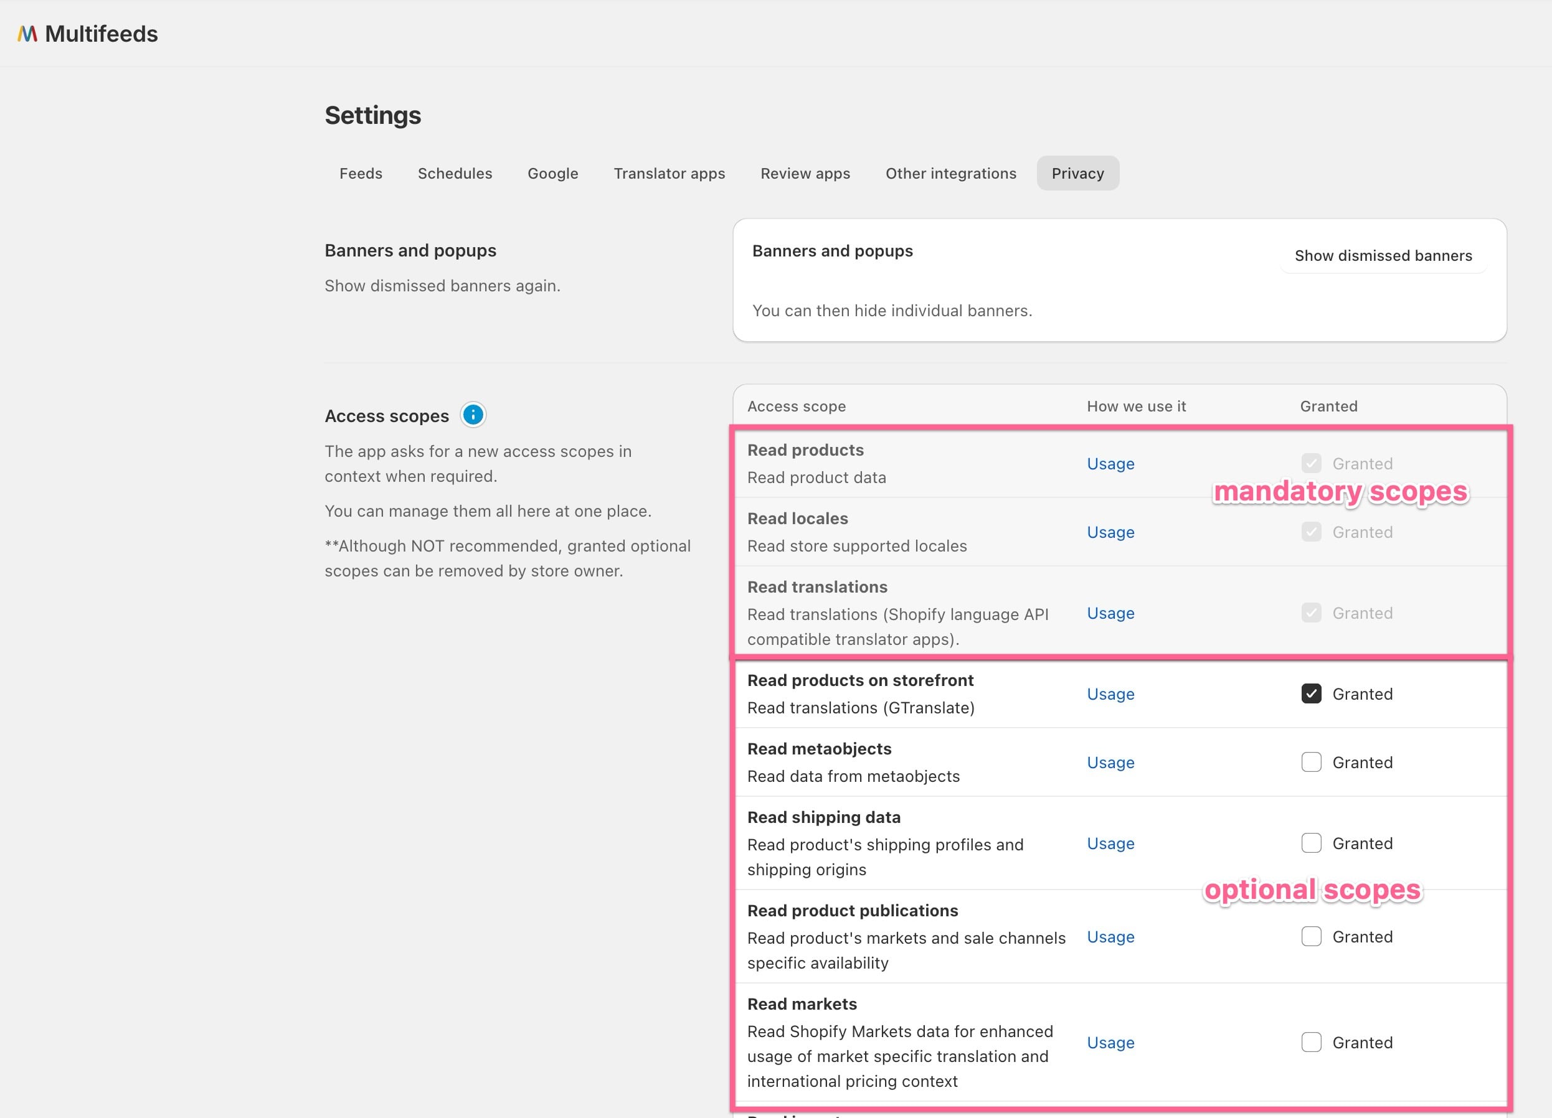Viewport: 1552px width, 1118px height.
Task: Open Usage link for Read translations
Action: [1110, 613]
